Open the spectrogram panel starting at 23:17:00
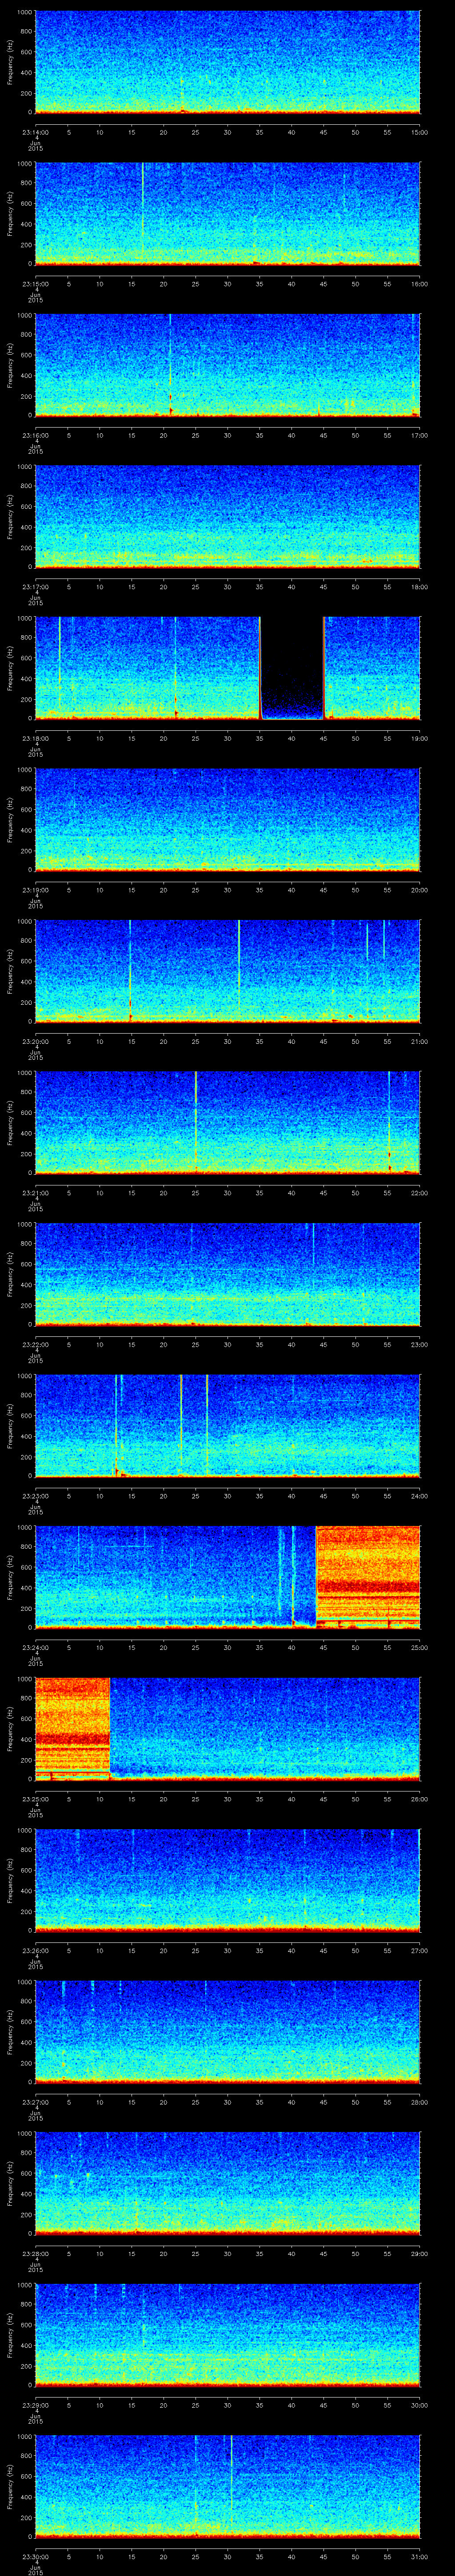Image resolution: width=455 pixels, height=2576 pixels. [227, 516]
